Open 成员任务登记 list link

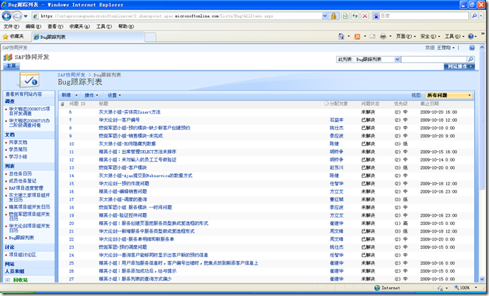coord(22,181)
